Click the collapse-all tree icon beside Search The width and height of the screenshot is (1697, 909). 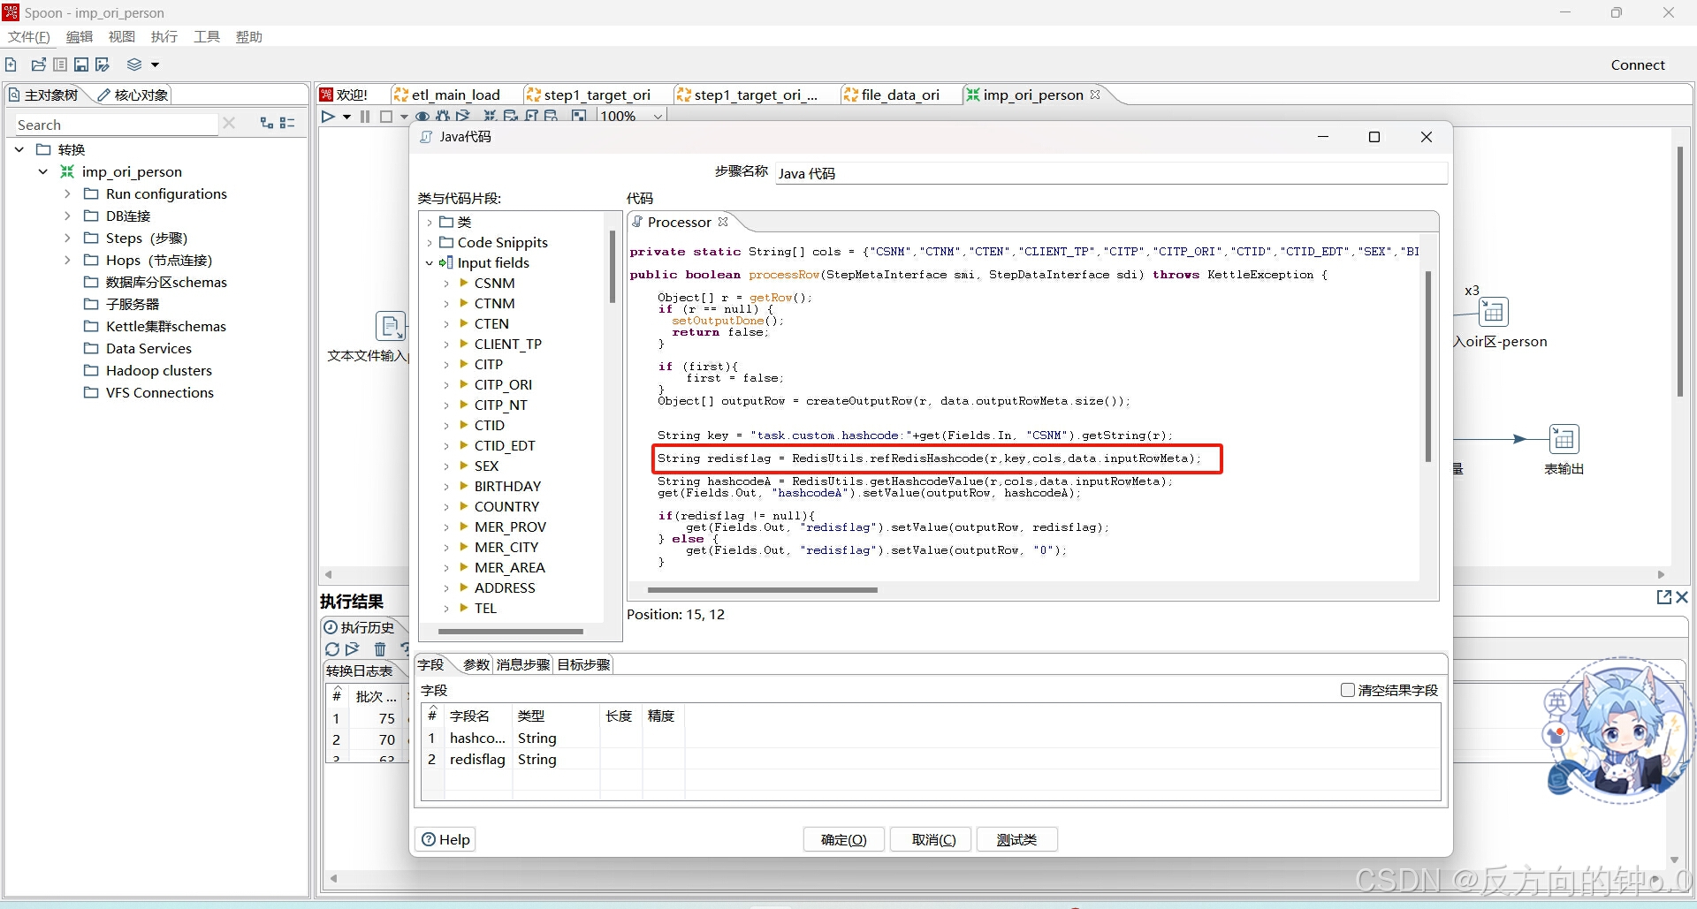coord(287,124)
